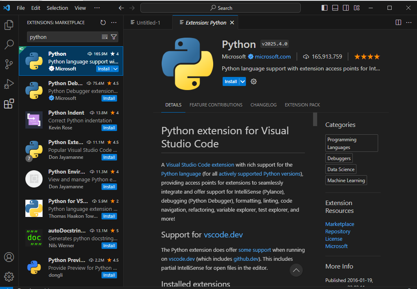This screenshot has width=417, height=289.
Task: Toggle the primary side bar layout icon
Action: pyautogui.click(x=325, y=8)
